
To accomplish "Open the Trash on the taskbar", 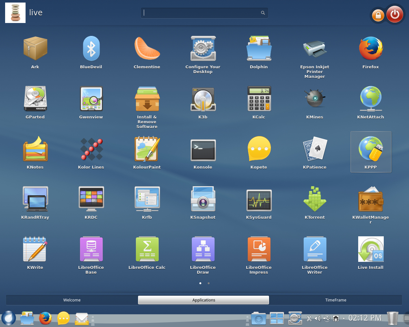I will click(x=393, y=318).
